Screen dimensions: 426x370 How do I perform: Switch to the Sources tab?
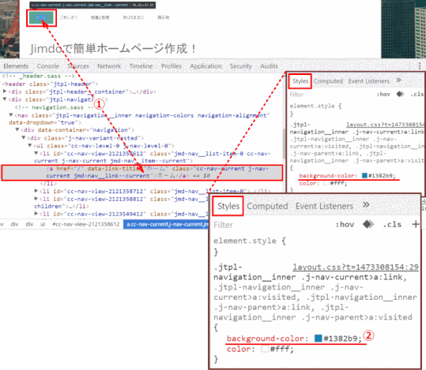click(78, 66)
